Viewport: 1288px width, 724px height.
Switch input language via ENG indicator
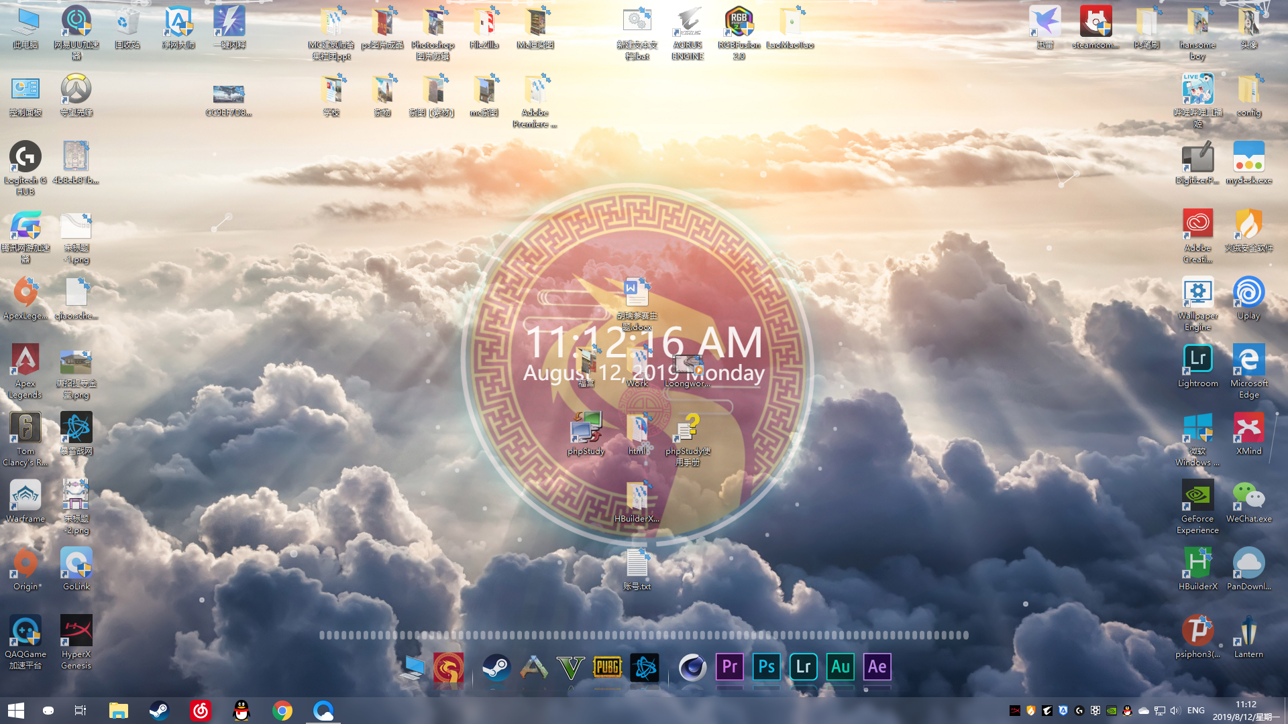point(1195,711)
